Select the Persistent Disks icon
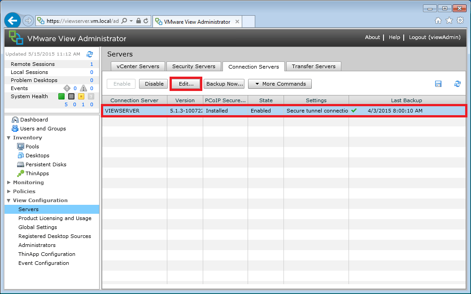This screenshot has height=294, width=471. pyautogui.click(x=21, y=164)
